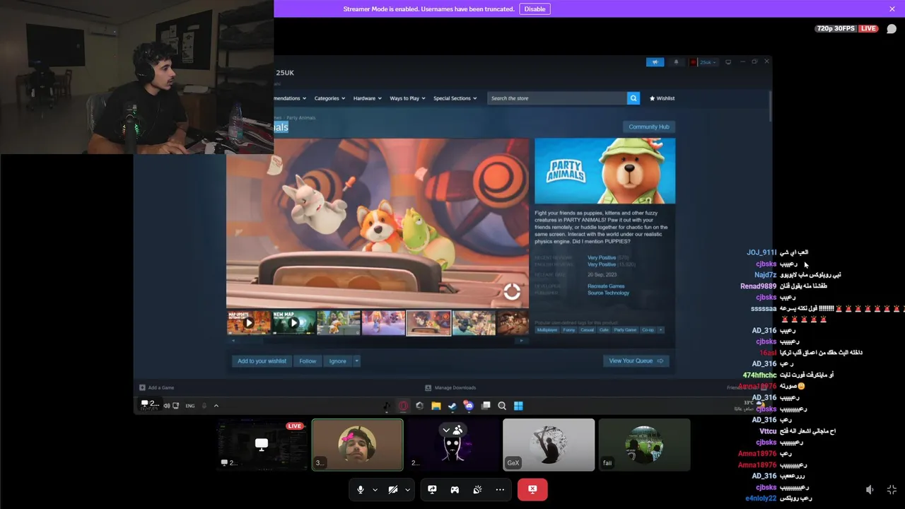Open the soundboard icon in call controls
The width and height of the screenshot is (905, 509).
(x=477, y=489)
